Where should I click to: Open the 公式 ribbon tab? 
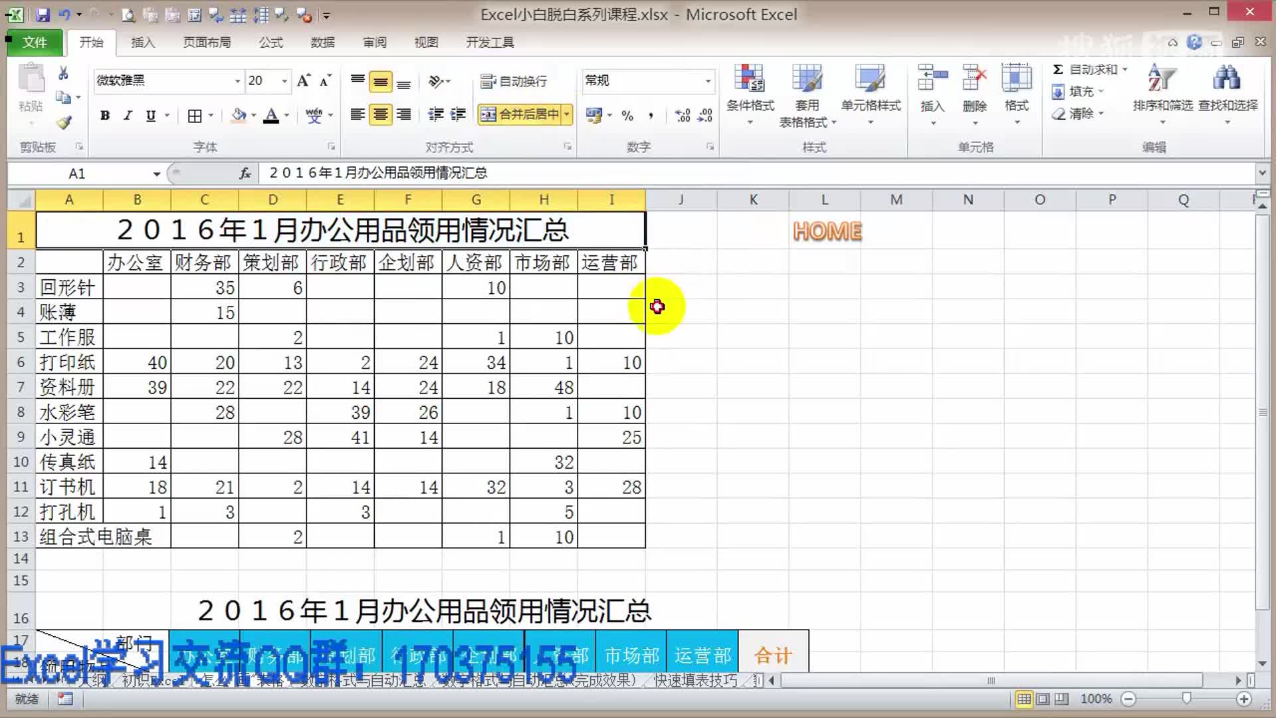coord(270,43)
